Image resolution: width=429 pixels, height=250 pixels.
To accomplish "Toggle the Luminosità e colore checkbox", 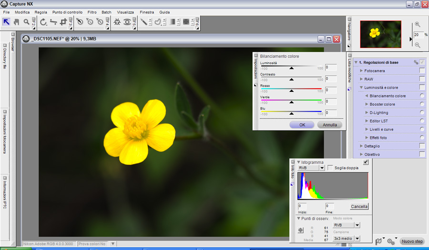I will [x=422, y=88].
